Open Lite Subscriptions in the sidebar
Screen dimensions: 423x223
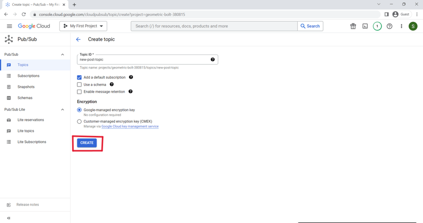35,142
